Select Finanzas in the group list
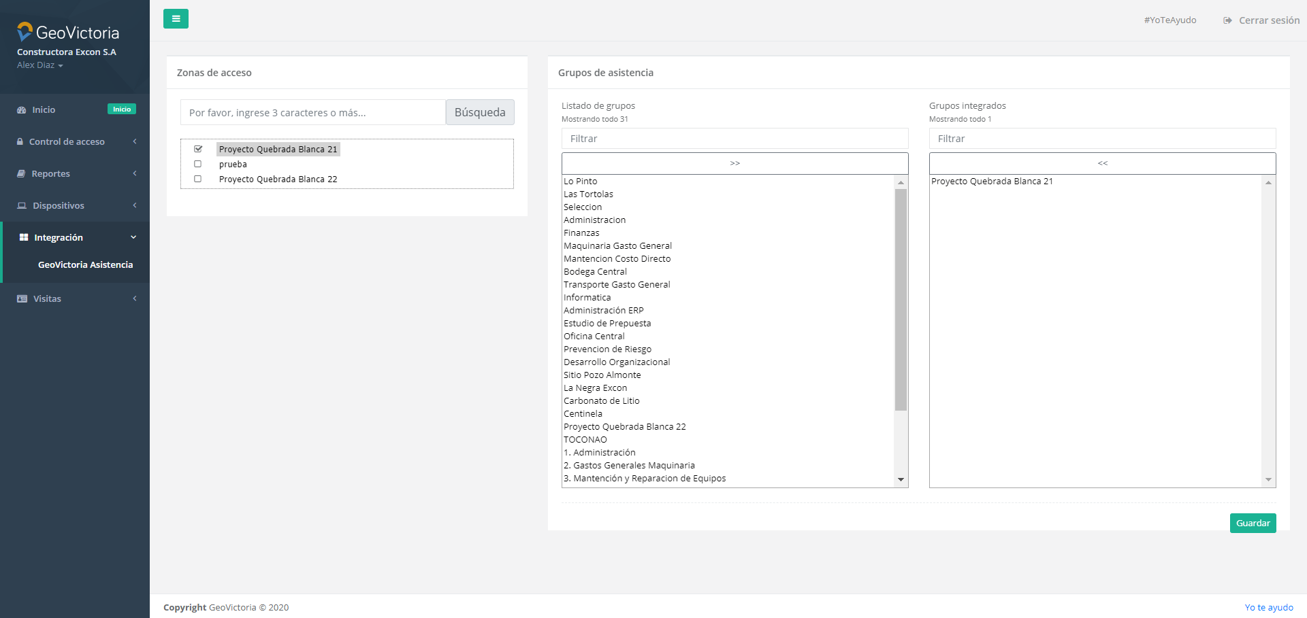The width and height of the screenshot is (1307, 618). click(x=581, y=233)
